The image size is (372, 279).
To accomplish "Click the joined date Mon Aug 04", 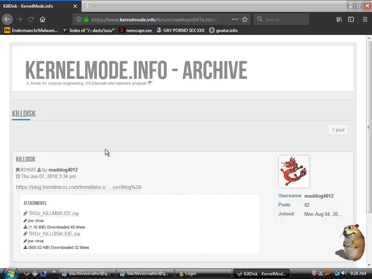I will click(x=323, y=214).
